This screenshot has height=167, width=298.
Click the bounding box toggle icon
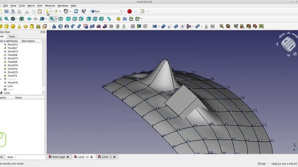tap(22, 19)
